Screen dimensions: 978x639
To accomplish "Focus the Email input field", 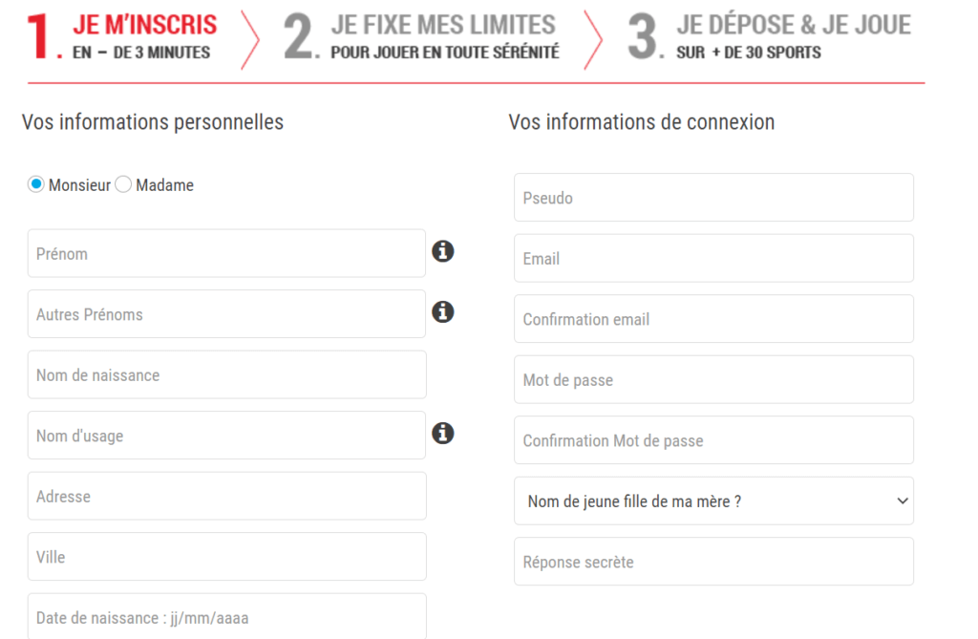I will point(713,258).
